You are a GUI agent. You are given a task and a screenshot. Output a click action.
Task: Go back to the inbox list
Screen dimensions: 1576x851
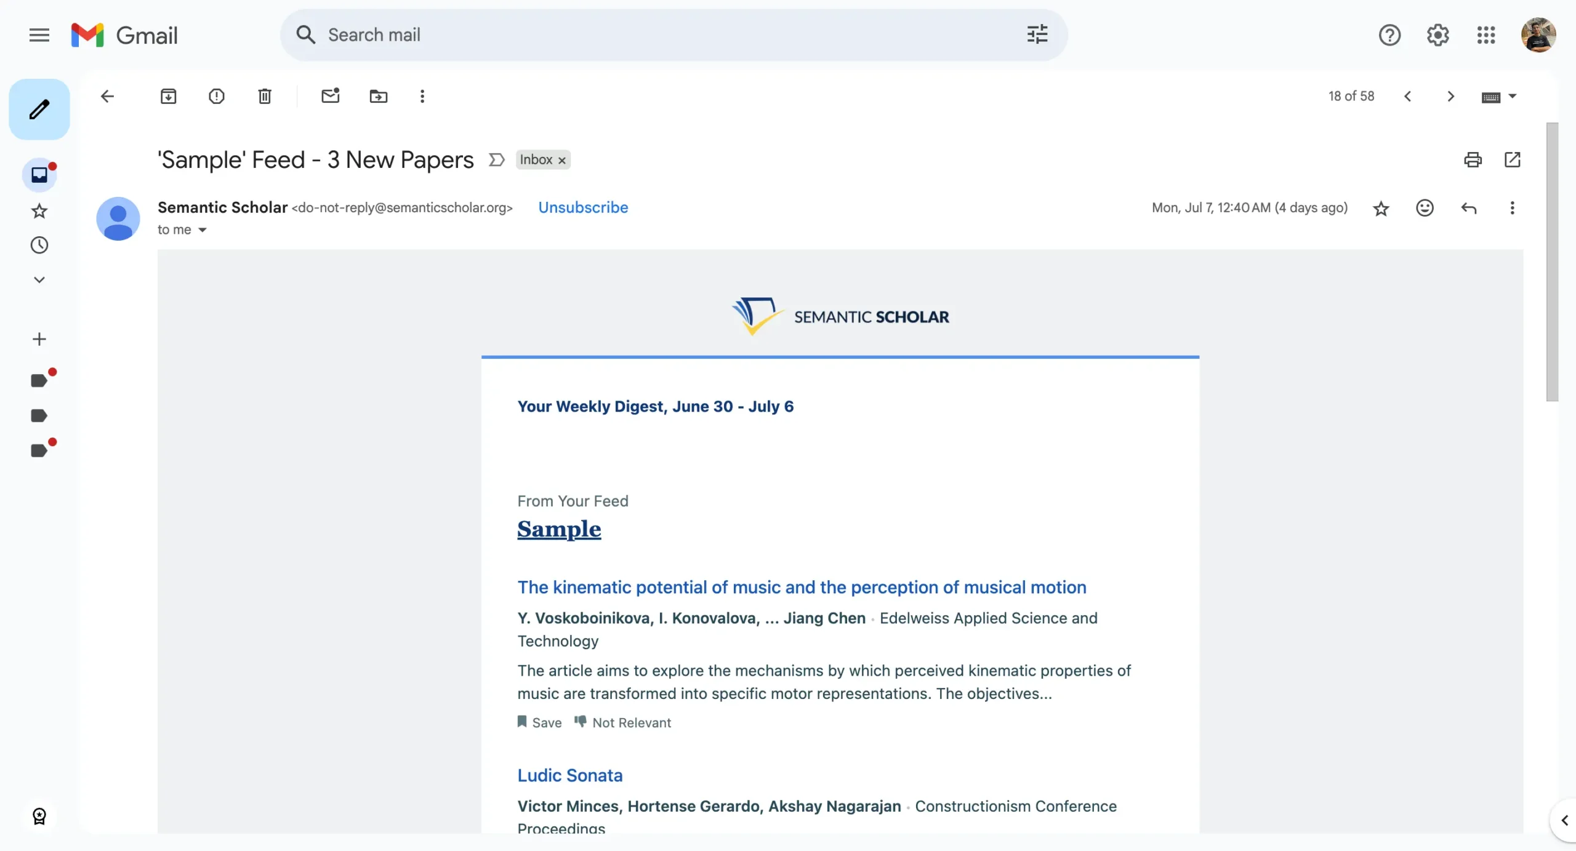point(107,96)
